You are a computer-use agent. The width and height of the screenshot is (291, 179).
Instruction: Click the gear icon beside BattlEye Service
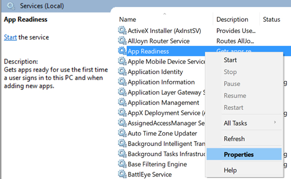(122, 174)
